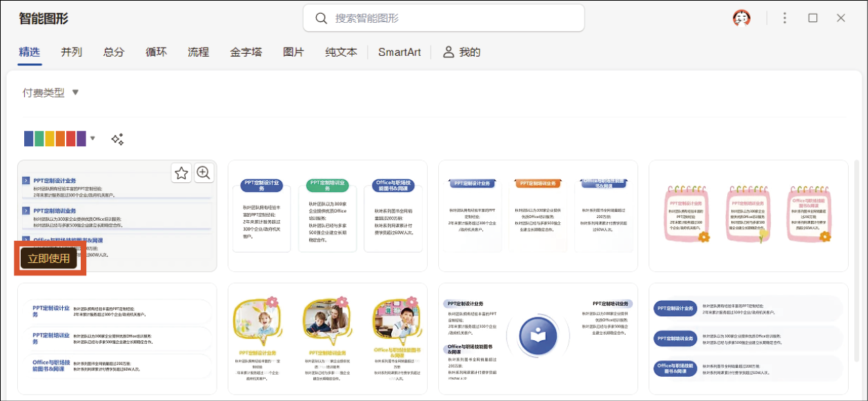This screenshot has width=868, height=401.
Task: Type in the 搜索智能图形 search field
Action: coord(455,19)
